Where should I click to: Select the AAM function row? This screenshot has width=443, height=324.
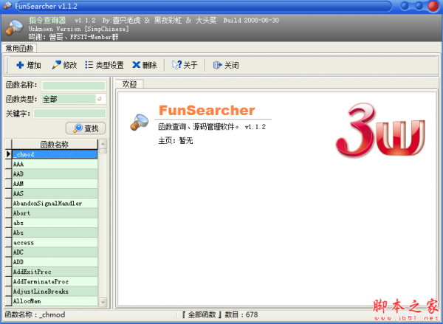[x=55, y=184]
